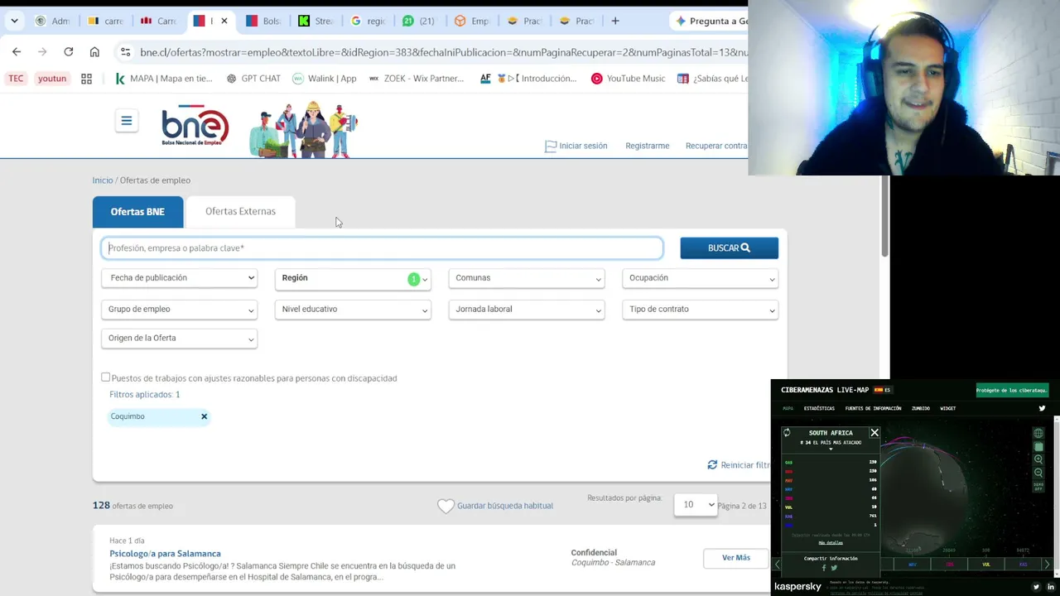
Task: Open the GPT CHAT bookmark
Action: click(253, 79)
